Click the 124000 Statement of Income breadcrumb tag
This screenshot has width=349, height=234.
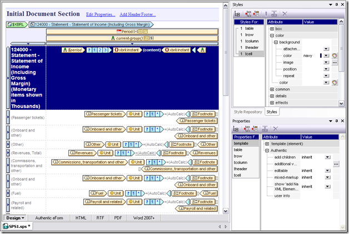pyautogui.click(x=91, y=24)
